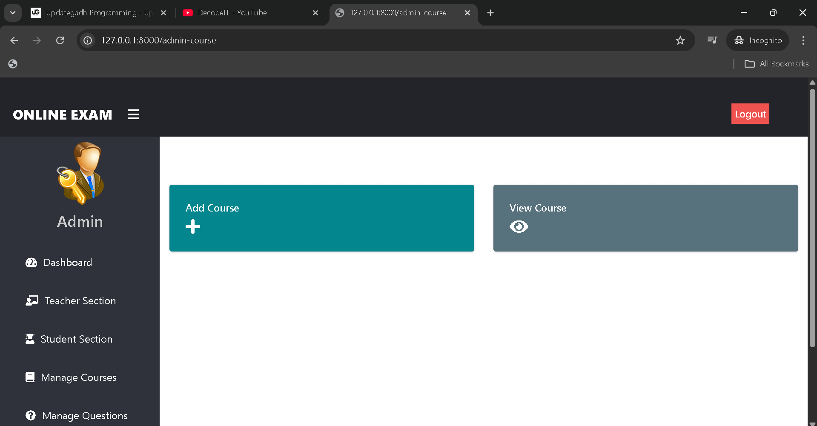Screen dimensions: 817x426
Task: Bookmark this page using the star icon
Action: click(680, 40)
